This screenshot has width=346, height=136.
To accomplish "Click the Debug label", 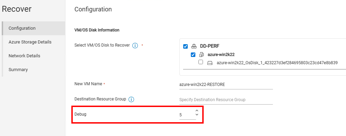I will point(80,114).
